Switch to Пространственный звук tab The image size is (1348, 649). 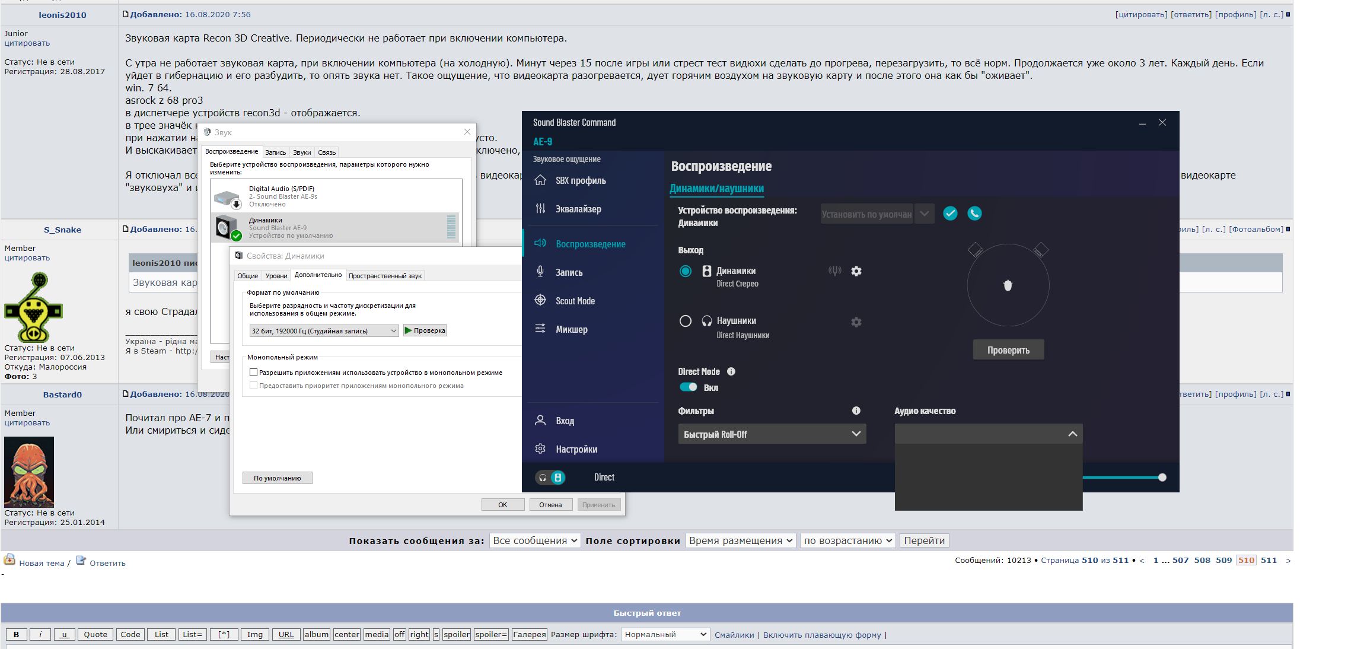click(x=385, y=276)
